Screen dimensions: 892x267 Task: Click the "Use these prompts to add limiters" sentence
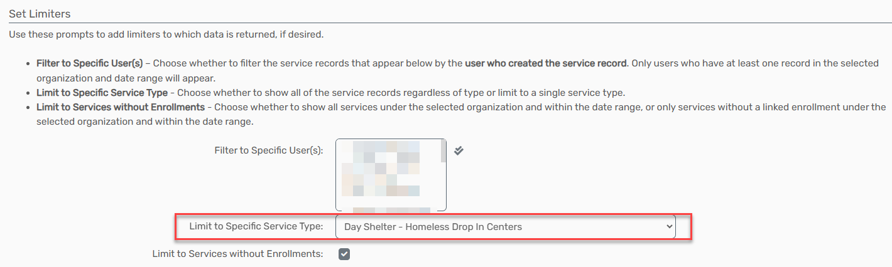(x=166, y=34)
